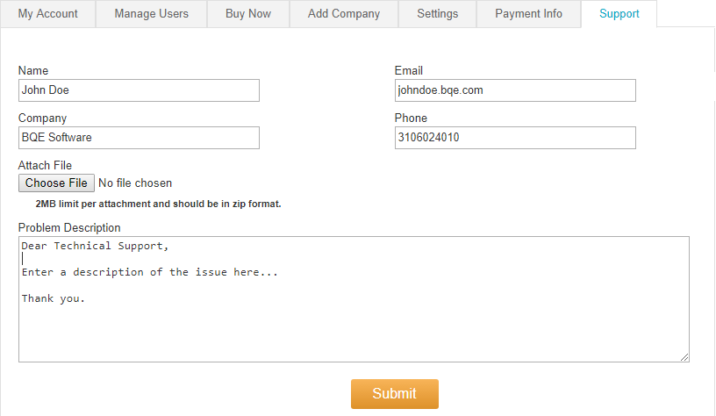Click the Name field containing John Doe
The image size is (716, 416).
click(139, 90)
